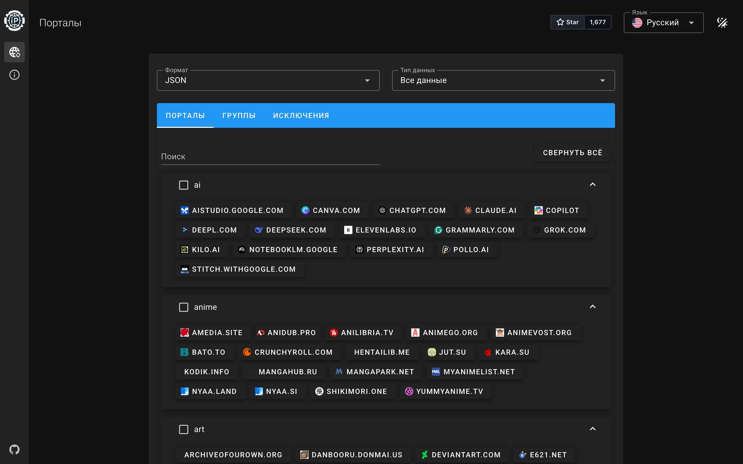Screen dimensions: 743x464
Task: Select the CHATGPT.COM portal chip
Action: coord(413,211)
